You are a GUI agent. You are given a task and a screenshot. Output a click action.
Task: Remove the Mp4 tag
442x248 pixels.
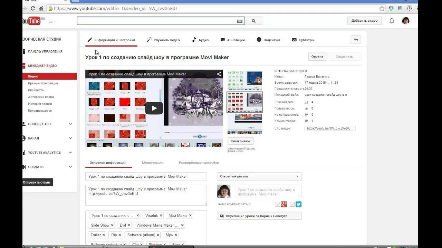176,235
